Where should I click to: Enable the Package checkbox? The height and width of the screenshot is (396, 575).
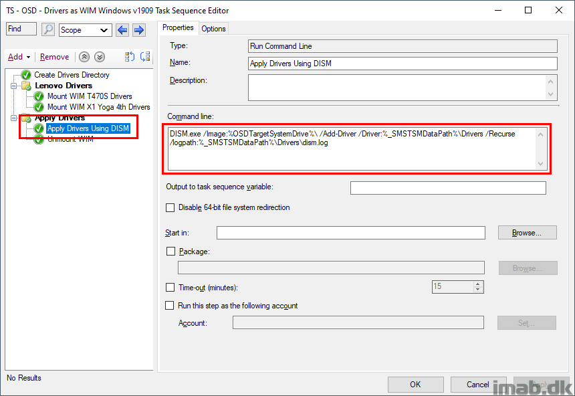[x=171, y=252]
